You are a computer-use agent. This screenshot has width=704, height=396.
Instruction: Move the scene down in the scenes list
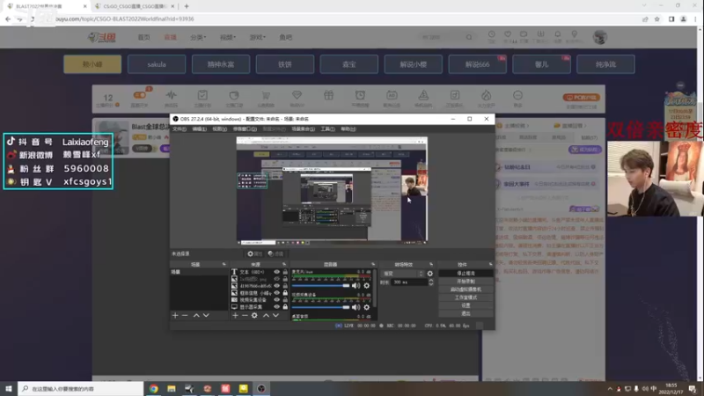click(x=206, y=316)
